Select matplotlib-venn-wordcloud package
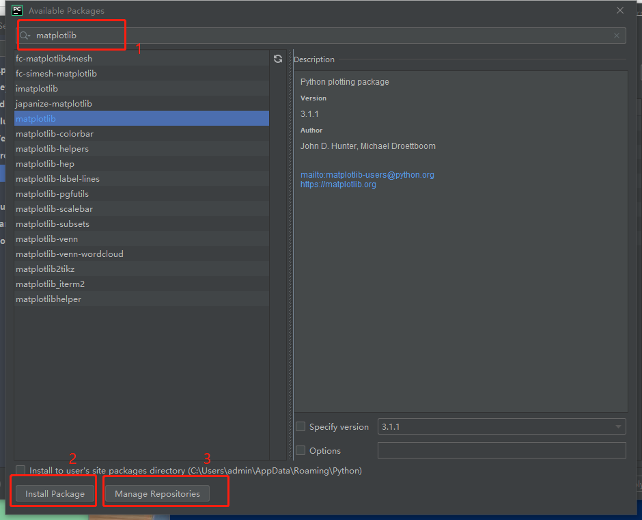Viewport: 642px width, 520px height. (141, 254)
